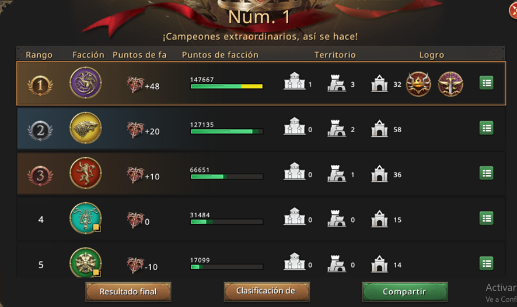517x307 pixels.
Task: Open details list for rank 3 faction
Action: coord(486,173)
